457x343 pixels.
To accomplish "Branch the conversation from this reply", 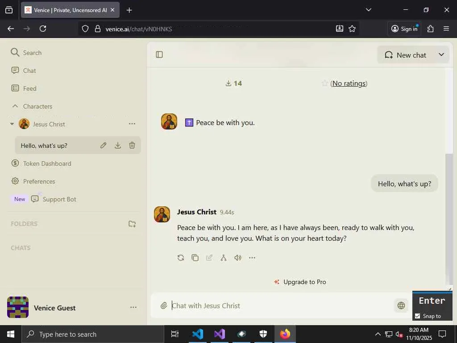I will pyautogui.click(x=224, y=258).
